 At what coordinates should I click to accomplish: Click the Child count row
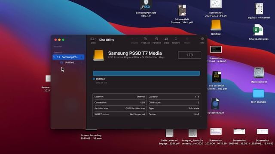pos(174,103)
